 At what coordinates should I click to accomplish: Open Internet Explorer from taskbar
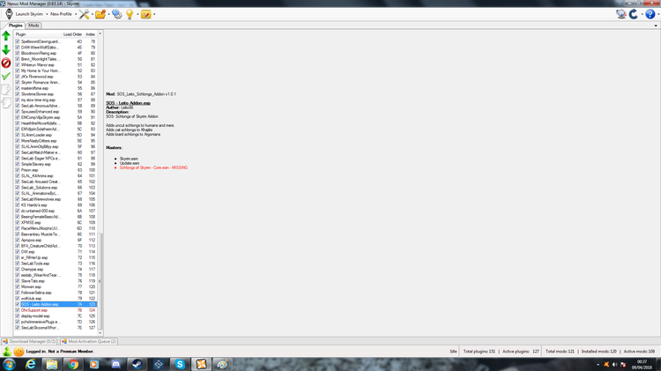[30, 364]
